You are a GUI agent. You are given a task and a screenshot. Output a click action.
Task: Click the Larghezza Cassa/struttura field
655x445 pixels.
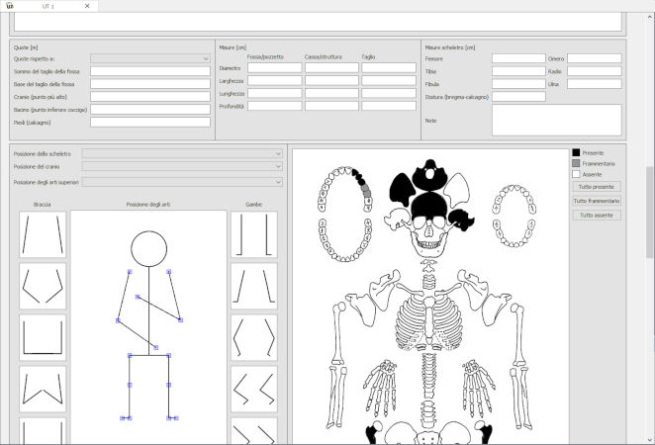(331, 80)
